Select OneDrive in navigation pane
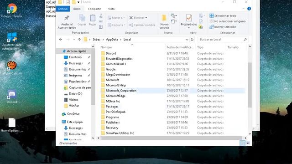This screenshot has width=292, height=164. tap(73, 114)
